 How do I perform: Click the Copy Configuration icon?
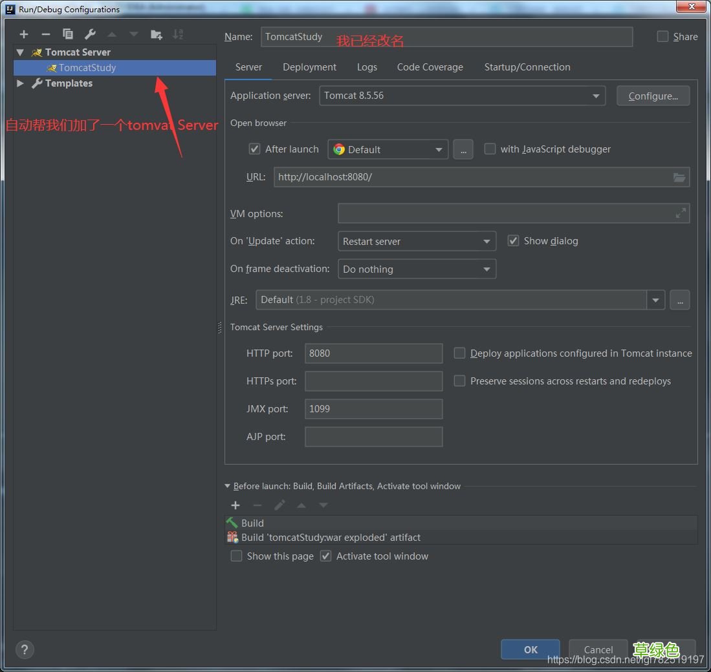pos(68,34)
